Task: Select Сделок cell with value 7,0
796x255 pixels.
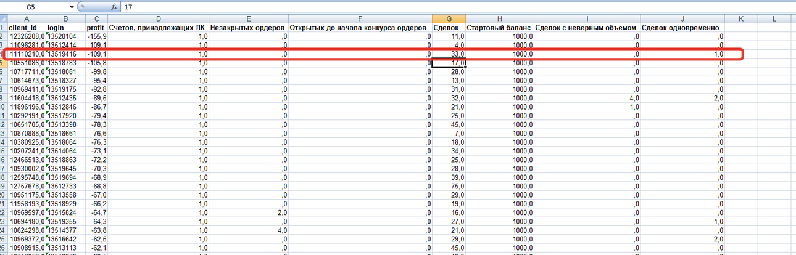Action: [x=449, y=133]
